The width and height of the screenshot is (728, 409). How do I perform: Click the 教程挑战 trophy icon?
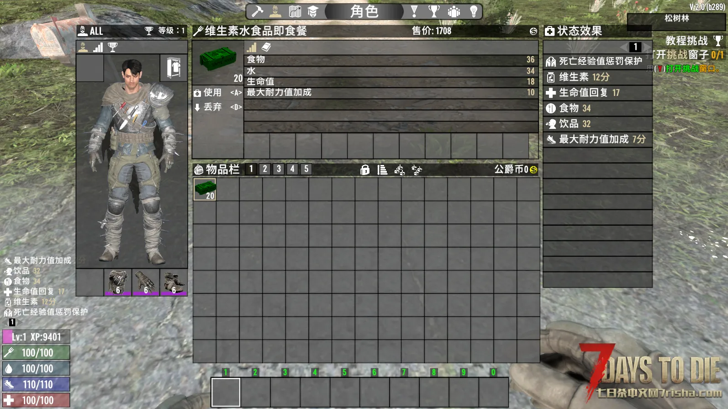(x=718, y=41)
